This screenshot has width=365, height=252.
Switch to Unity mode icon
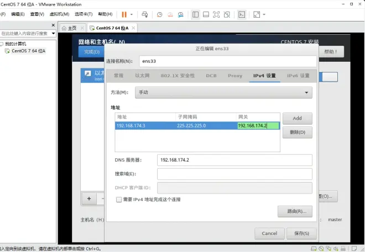(227, 15)
